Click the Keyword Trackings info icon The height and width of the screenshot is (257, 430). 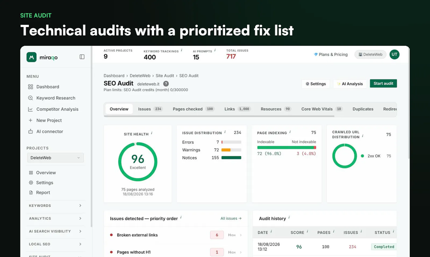click(182, 50)
